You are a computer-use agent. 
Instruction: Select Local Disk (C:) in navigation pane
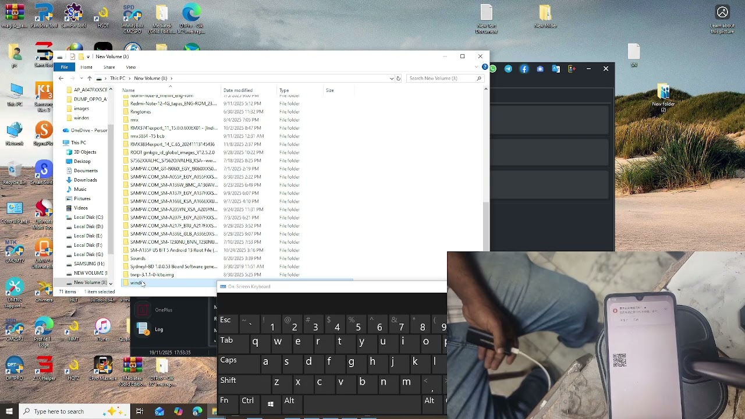tap(88, 217)
